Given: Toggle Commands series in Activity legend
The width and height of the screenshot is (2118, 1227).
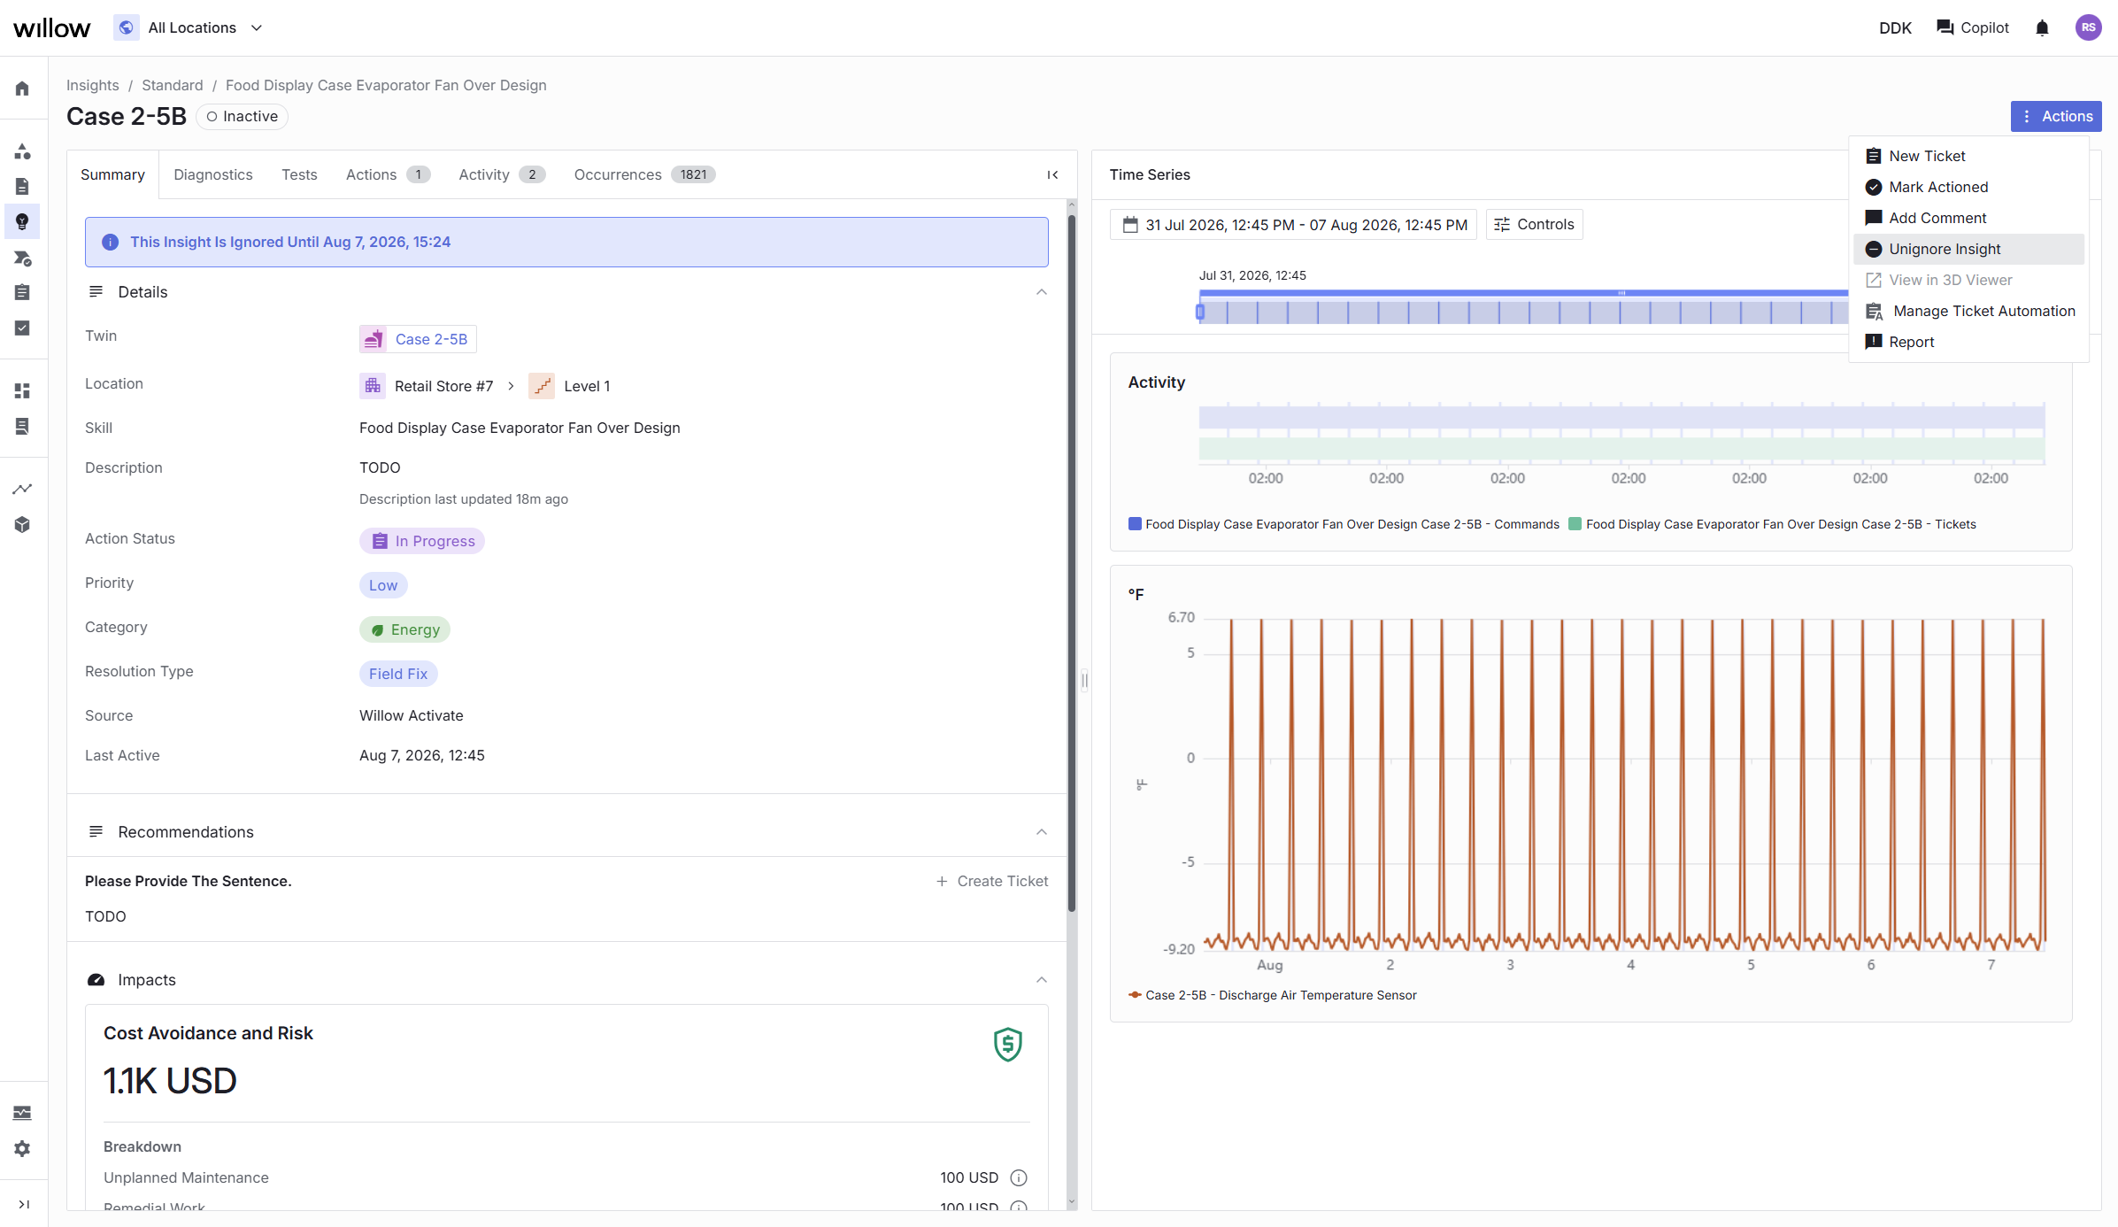Looking at the screenshot, I should pos(1344,524).
